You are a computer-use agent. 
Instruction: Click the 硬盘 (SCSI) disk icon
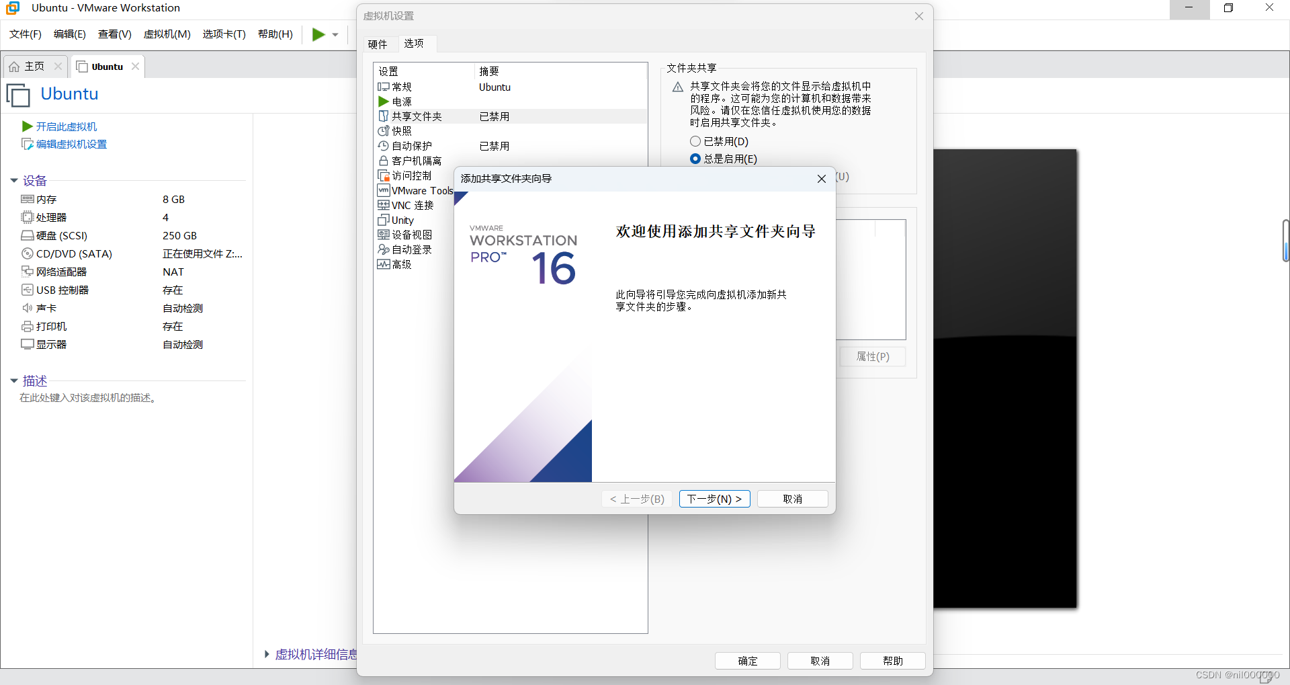coord(28,235)
